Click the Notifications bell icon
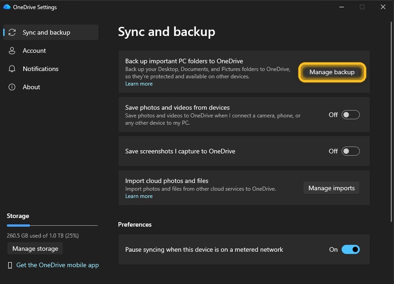 click(12, 69)
